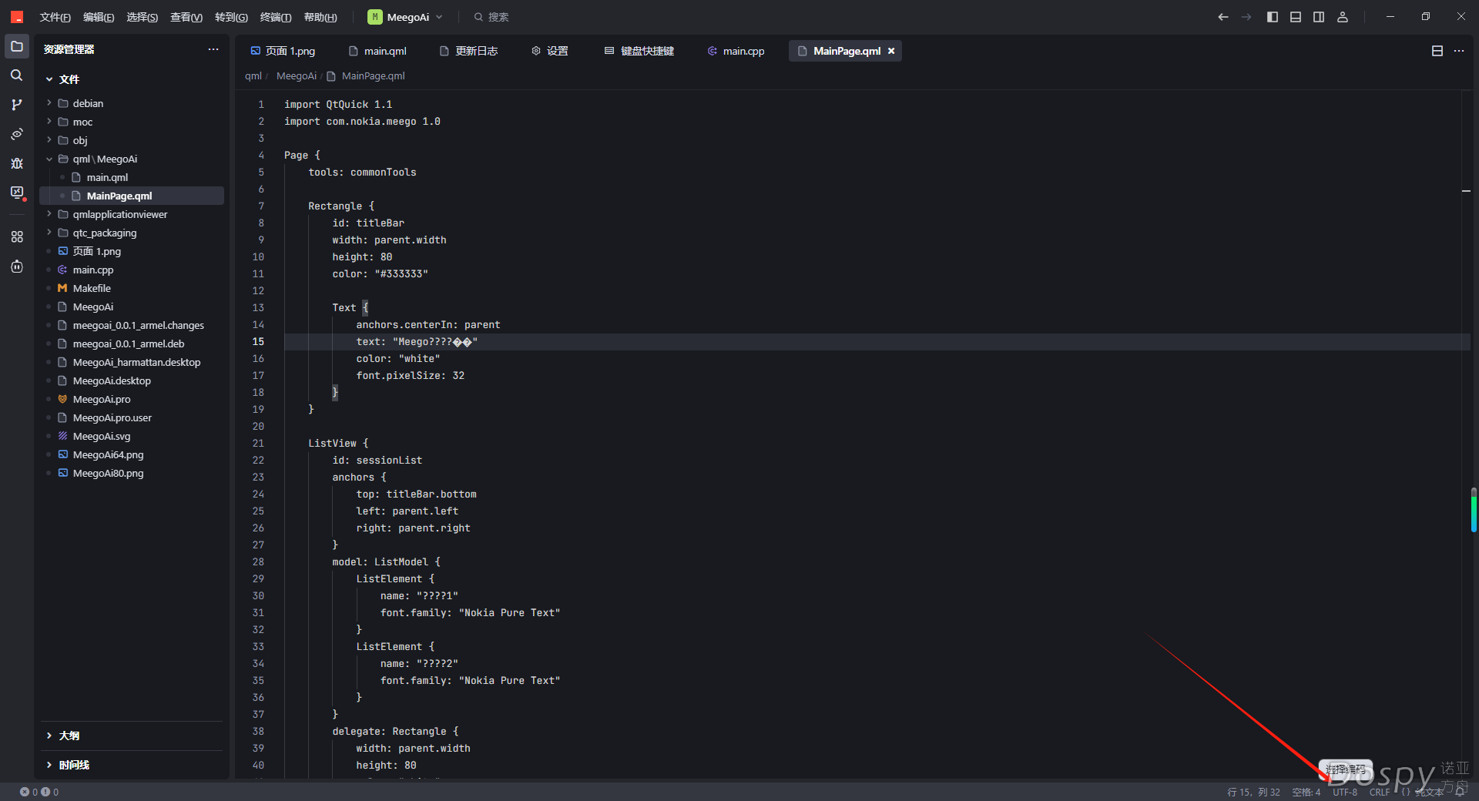
Task: Click the MeegoAi.svg file icon in explorer
Action: [62, 436]
